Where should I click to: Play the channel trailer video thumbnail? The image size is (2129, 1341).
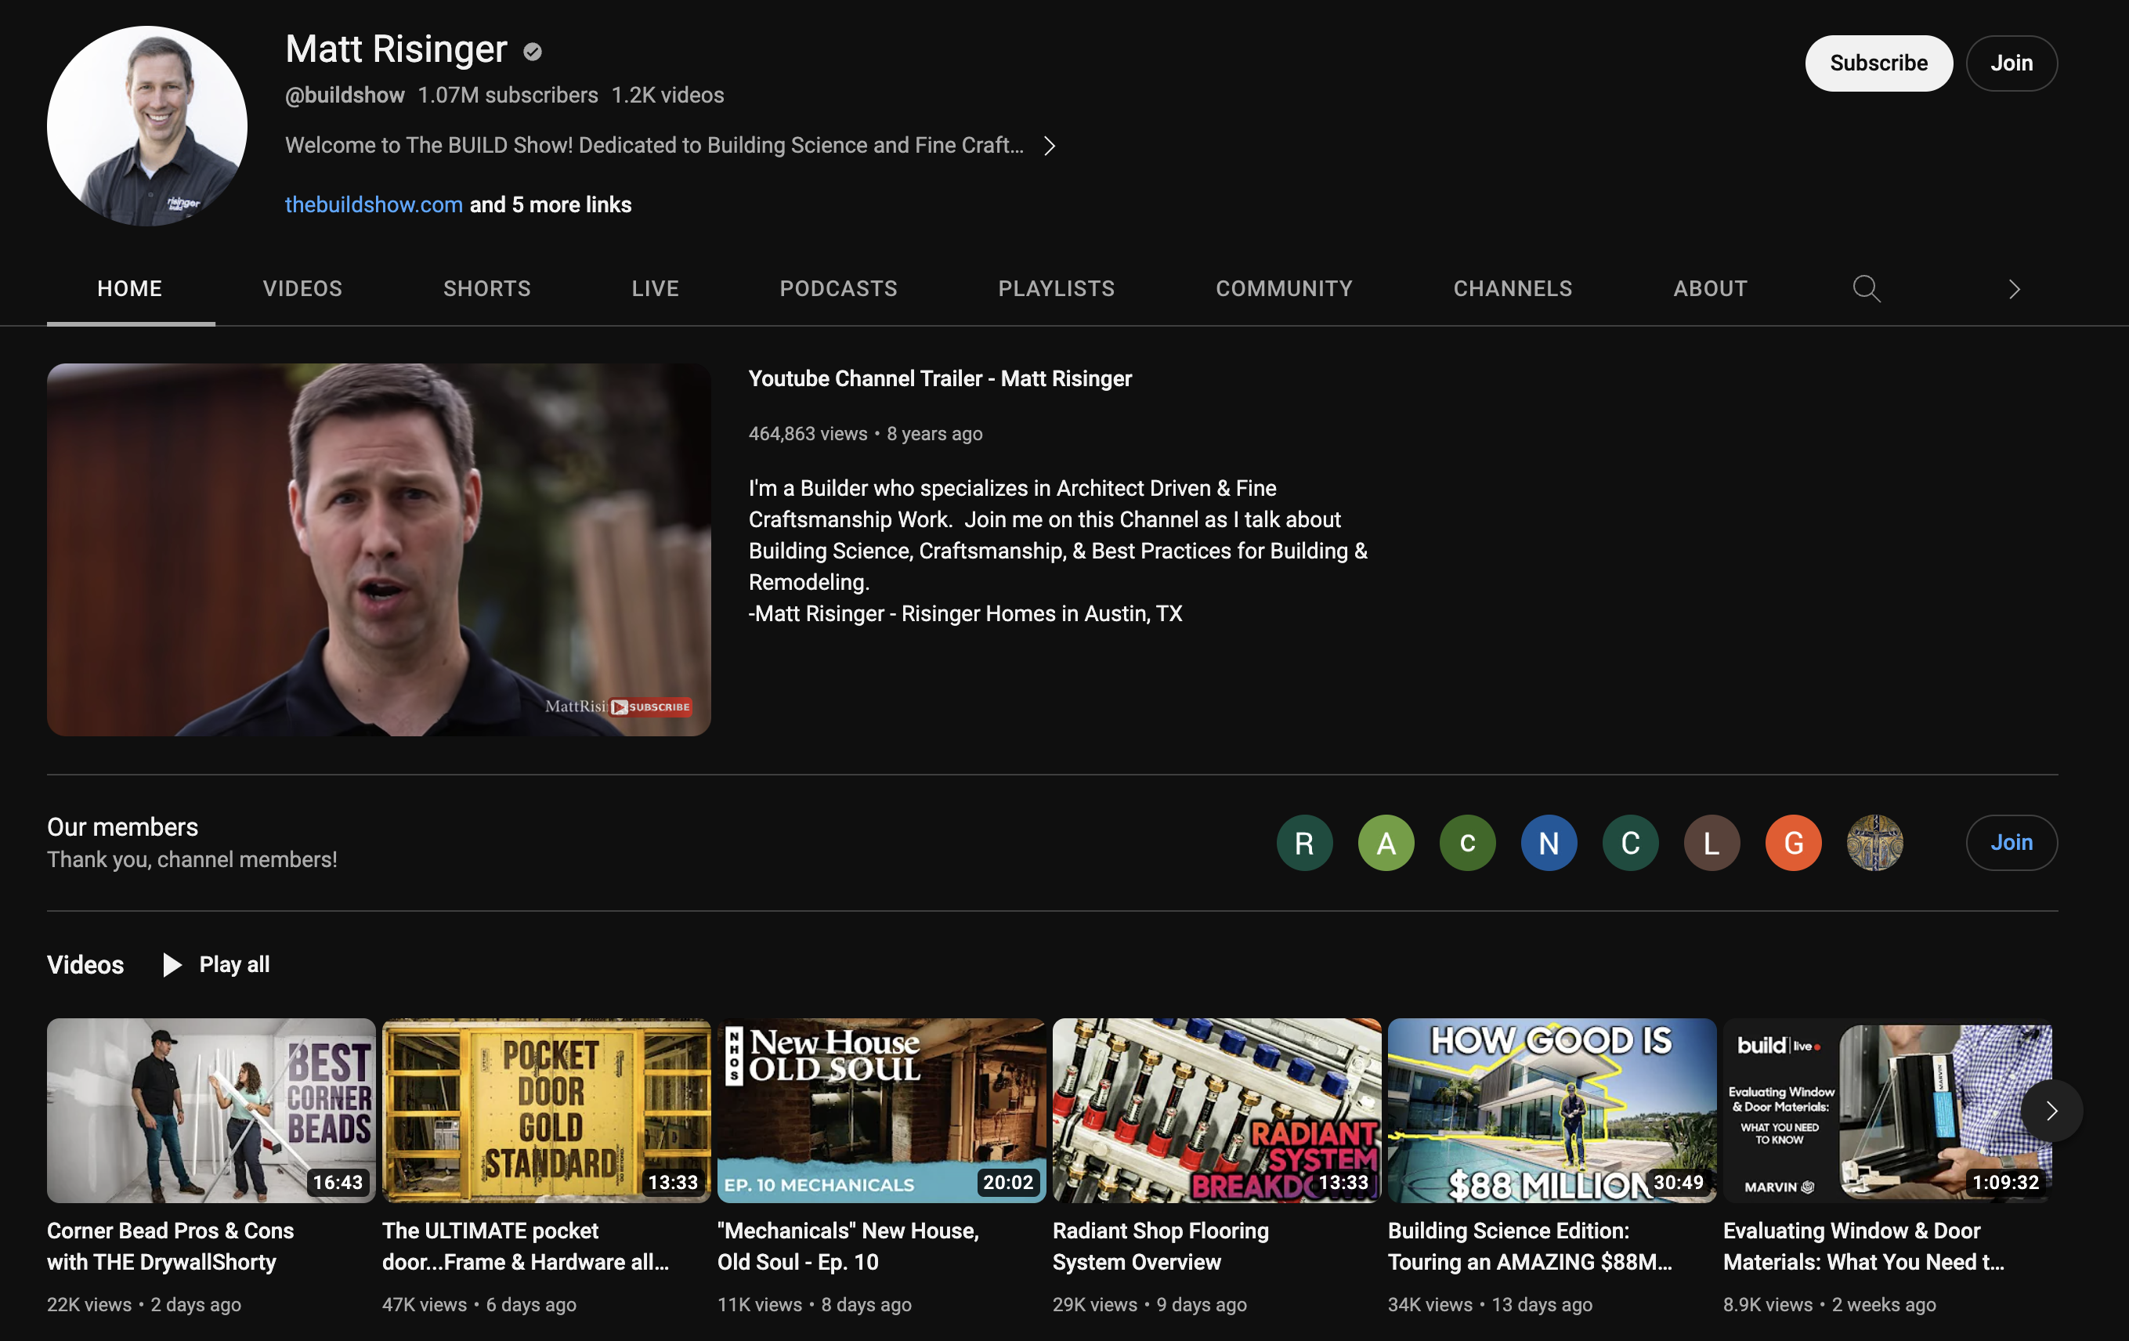[x=378, y=549]
